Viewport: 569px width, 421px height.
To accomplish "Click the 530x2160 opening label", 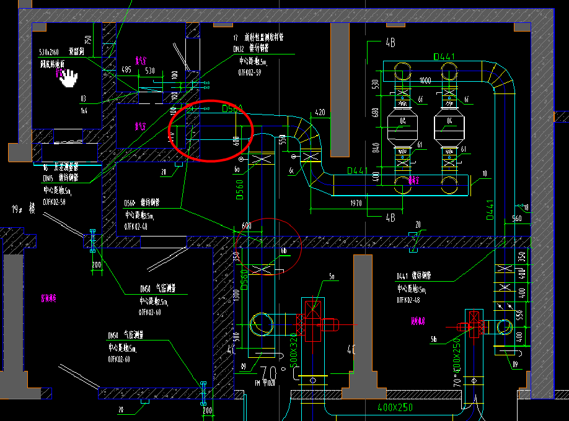I will pos(49,53).
